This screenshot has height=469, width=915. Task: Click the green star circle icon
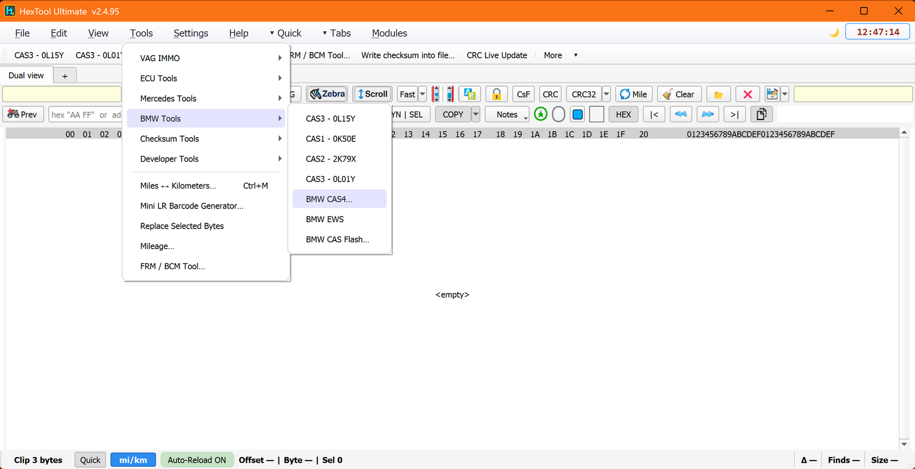tap(540, 114)
